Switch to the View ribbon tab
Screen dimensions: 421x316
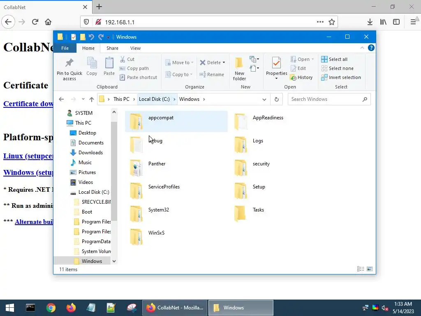tap(135, 48)
